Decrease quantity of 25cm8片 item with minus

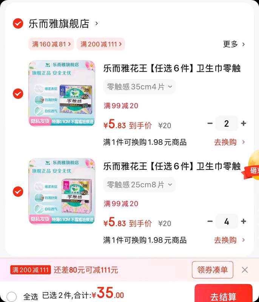210,221
